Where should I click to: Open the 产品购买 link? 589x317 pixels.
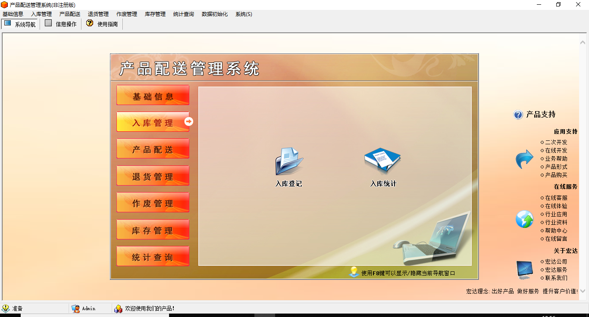tap(556, 175)
